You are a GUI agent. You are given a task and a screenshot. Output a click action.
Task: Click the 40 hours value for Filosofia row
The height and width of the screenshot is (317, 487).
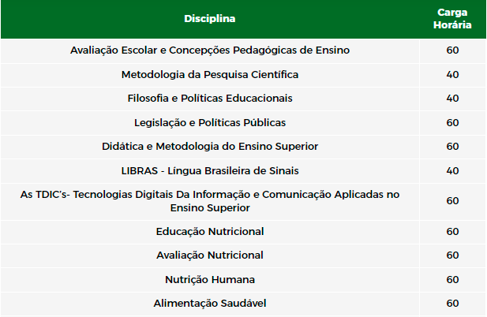[452, 99]
